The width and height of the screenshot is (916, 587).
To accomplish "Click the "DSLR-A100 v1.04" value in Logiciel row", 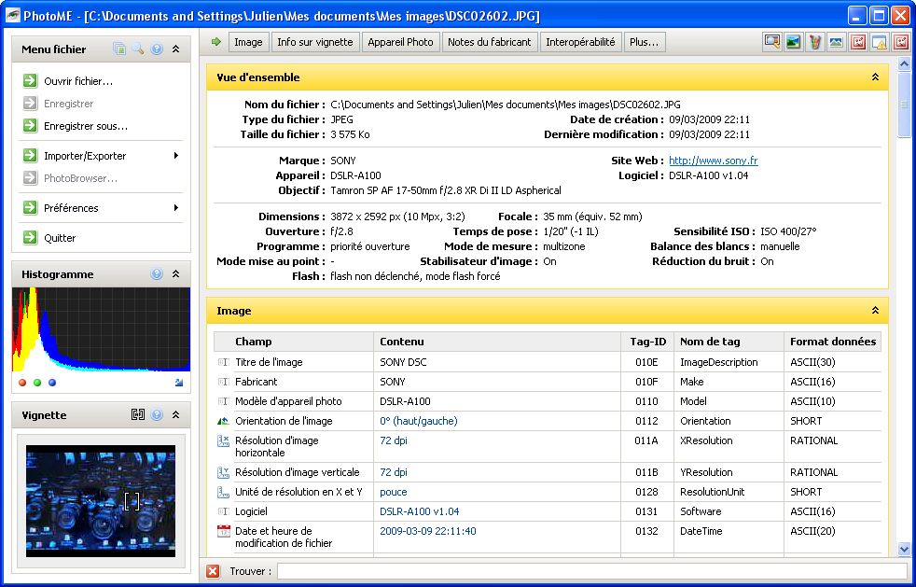I will pos(420,511).
